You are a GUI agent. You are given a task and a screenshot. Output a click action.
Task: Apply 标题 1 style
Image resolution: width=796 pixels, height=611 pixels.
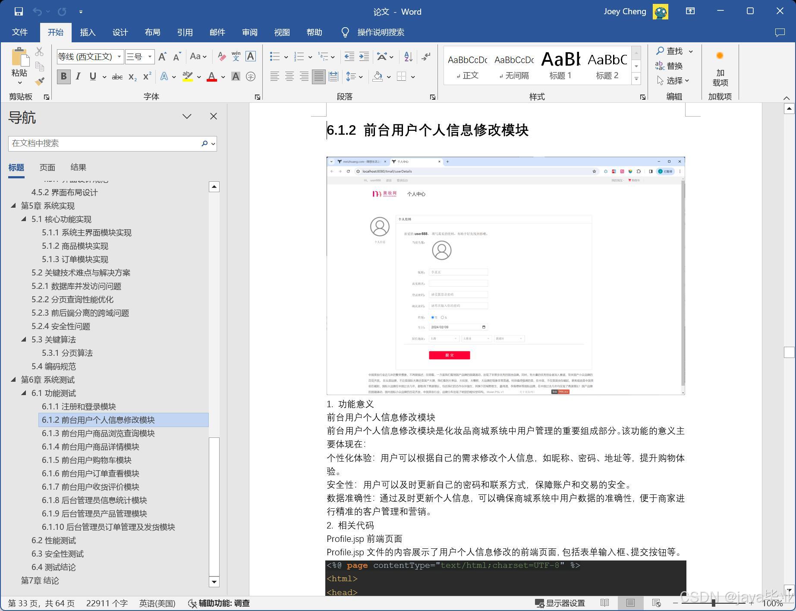click(x=560, y=66)
